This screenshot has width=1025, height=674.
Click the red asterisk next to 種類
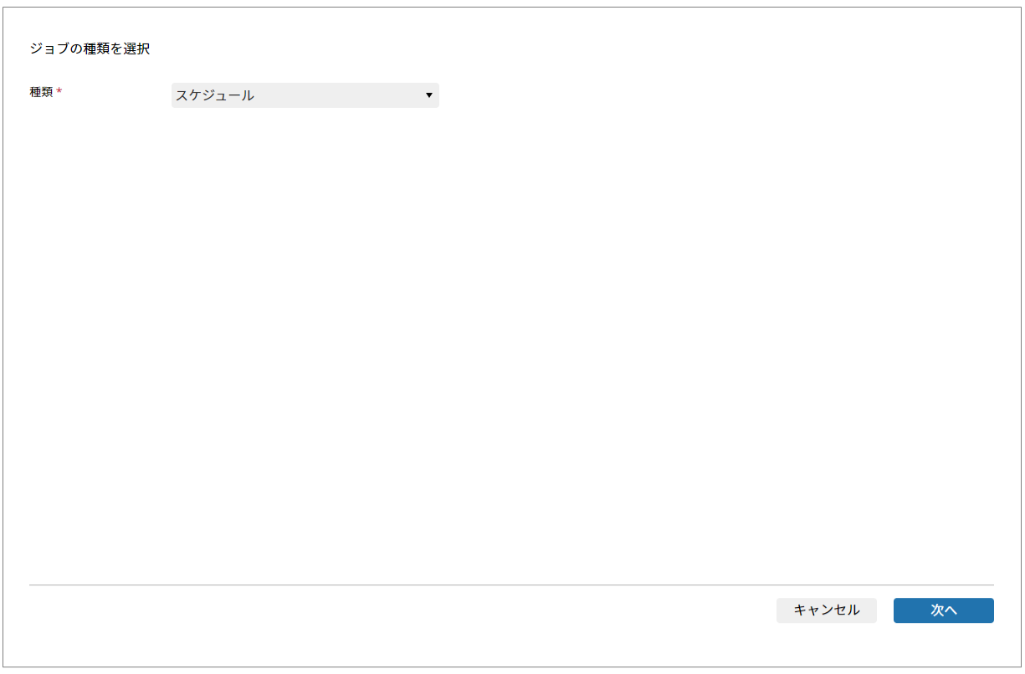coord(59,92)
